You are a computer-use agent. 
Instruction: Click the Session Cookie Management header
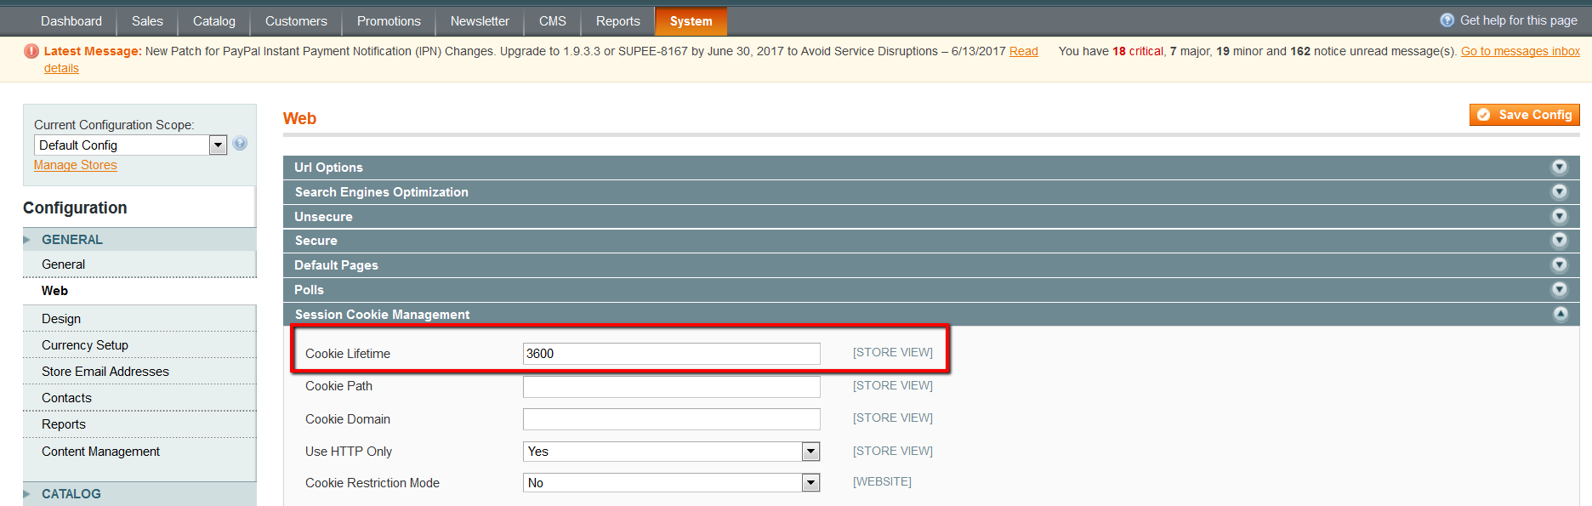(931, 315)
